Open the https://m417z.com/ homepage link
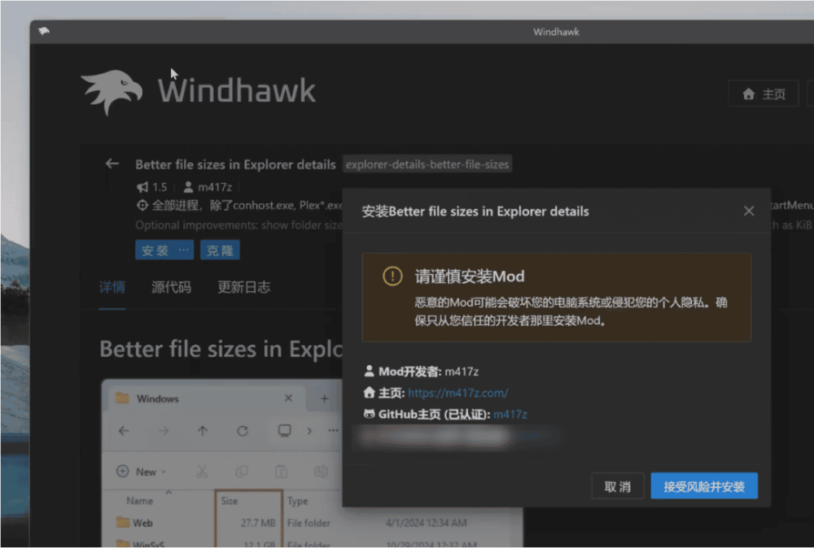Image resolution: width=814 pixels, height=548 pixels. point(457,393)
